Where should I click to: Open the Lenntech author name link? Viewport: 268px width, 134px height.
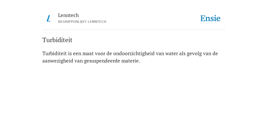pos(68,15)
